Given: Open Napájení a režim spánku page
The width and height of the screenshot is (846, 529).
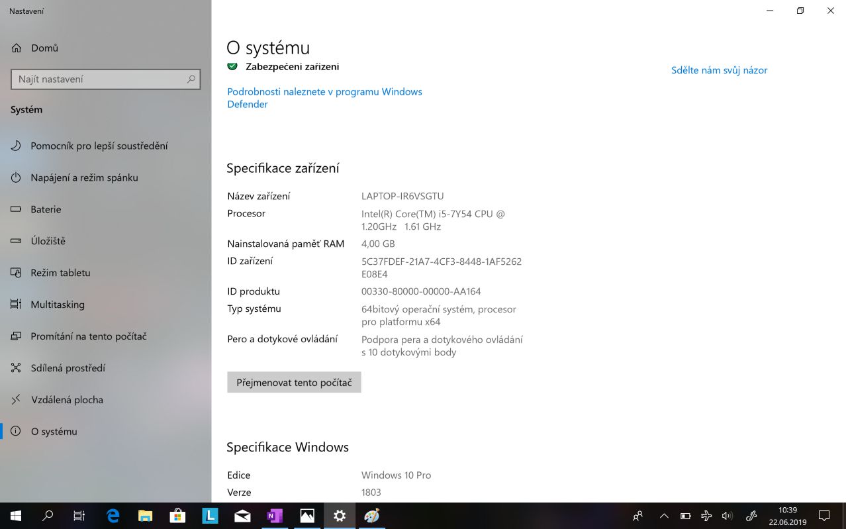Looking at the screenshot, I should (106, 177).
